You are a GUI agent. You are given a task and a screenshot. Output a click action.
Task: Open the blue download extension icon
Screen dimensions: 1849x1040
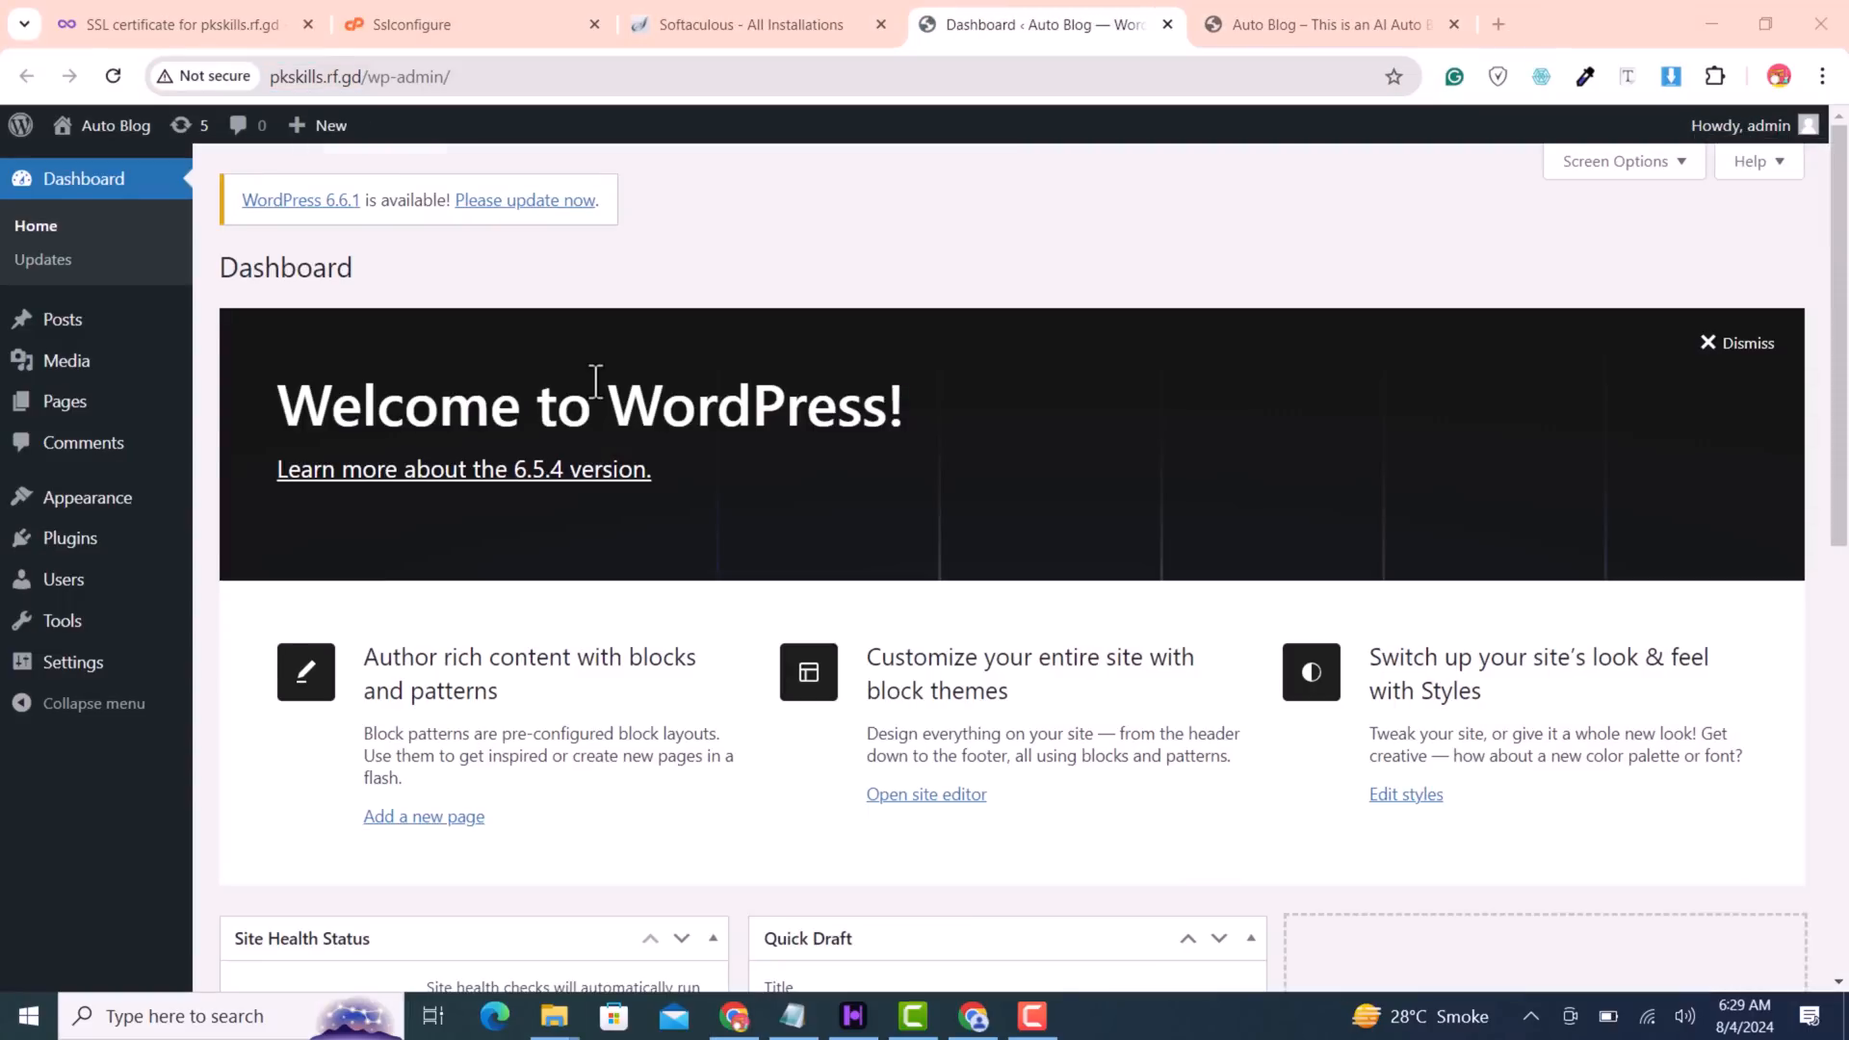[1671, 76]
